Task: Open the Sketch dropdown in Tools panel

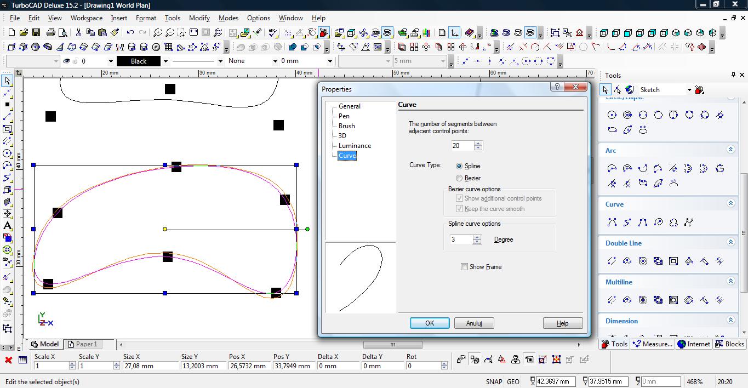Action: point(689,90)
